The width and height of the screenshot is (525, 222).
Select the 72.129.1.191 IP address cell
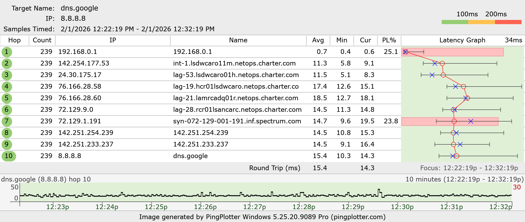coord(80,121)
